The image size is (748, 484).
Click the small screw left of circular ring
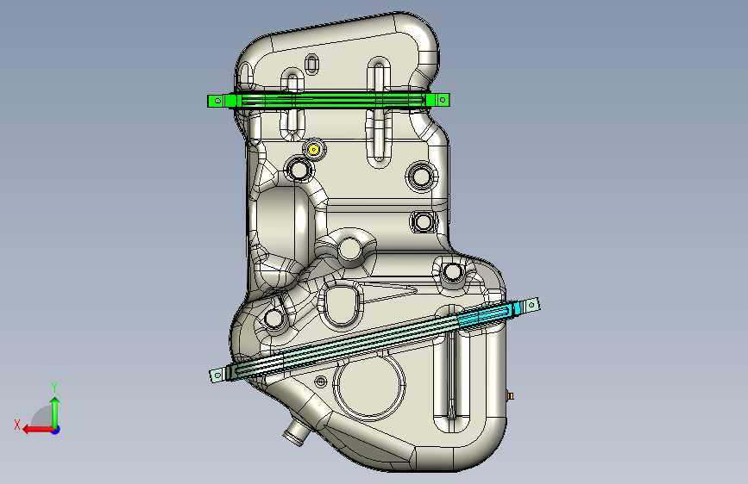tap(321, 382)
